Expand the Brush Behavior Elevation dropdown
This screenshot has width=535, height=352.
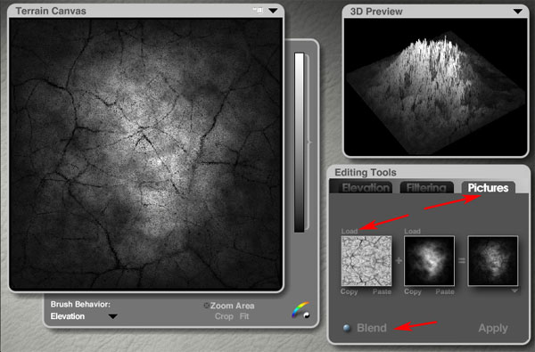click(x=113, y=316)
